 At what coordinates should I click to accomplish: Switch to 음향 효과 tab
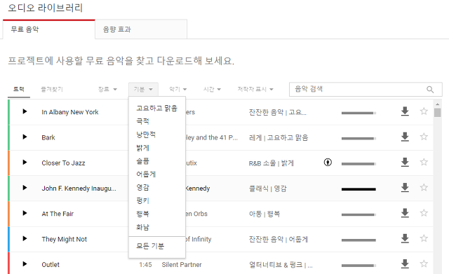click(x=141, y=29)
